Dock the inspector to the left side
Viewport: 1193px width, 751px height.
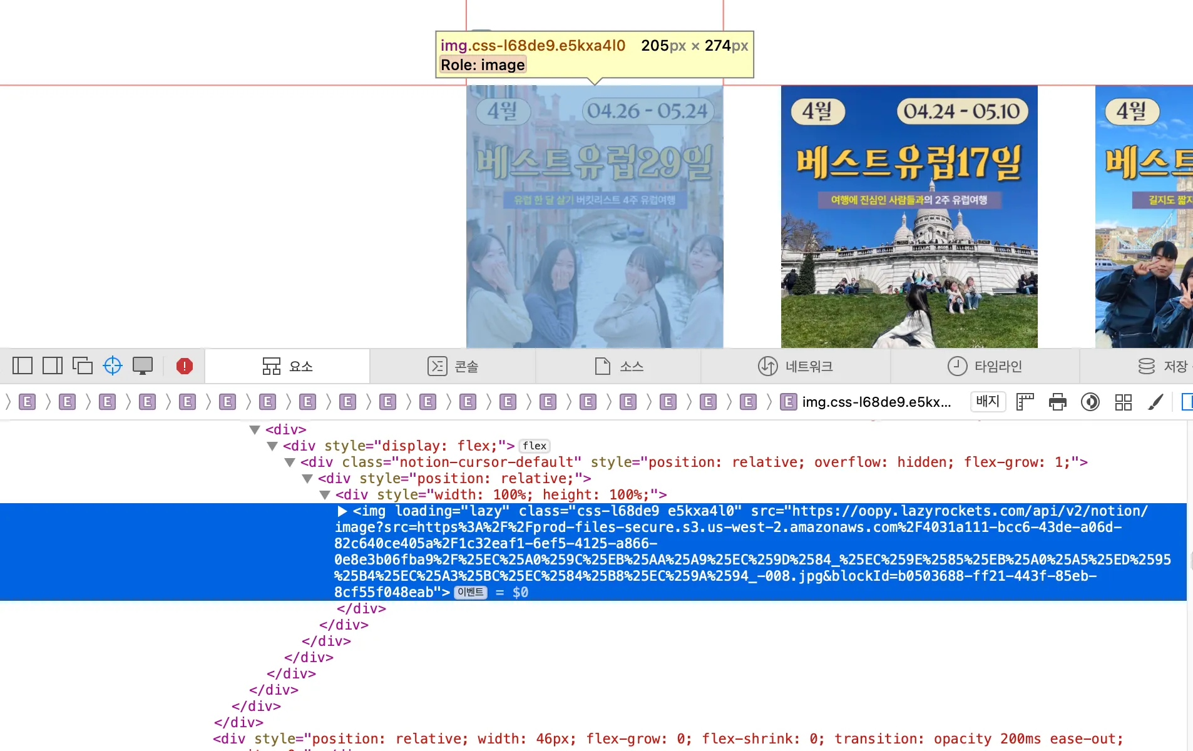[x=23, y=365]
